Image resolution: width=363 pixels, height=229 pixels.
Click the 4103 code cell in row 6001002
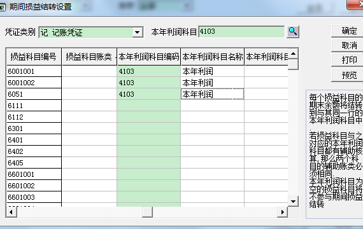pos(149,83)
